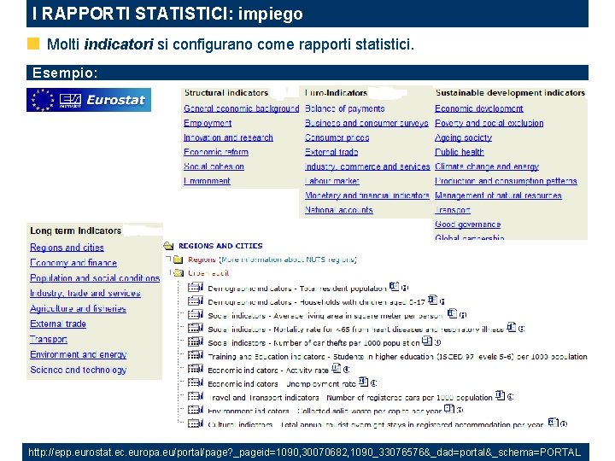Open Industry, trade and services link
Screen dimensions: 615x461
coord(85,293)
